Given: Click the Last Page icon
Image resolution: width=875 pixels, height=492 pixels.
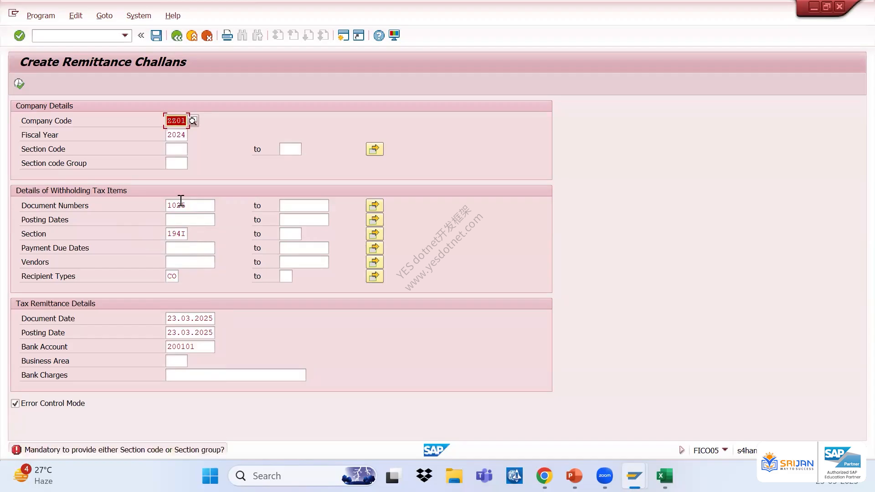Looking at the screenshot, I should (x=323, y=36).
